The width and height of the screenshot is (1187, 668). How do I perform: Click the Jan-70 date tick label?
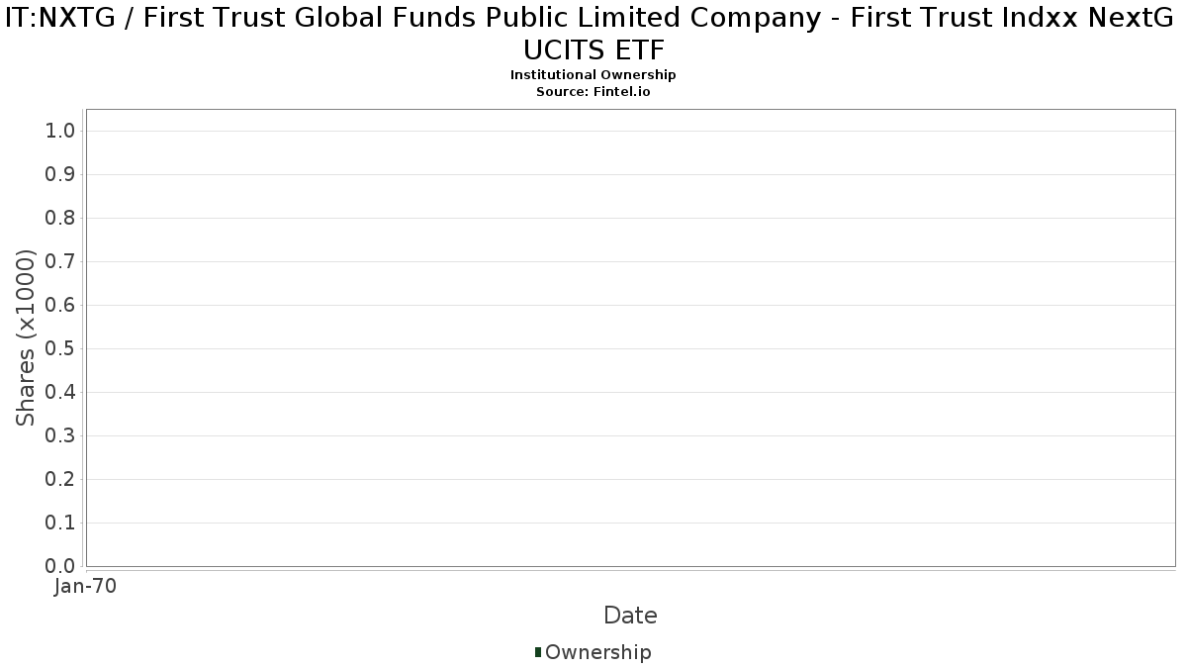pyautogui.click(x=86, y=587)
